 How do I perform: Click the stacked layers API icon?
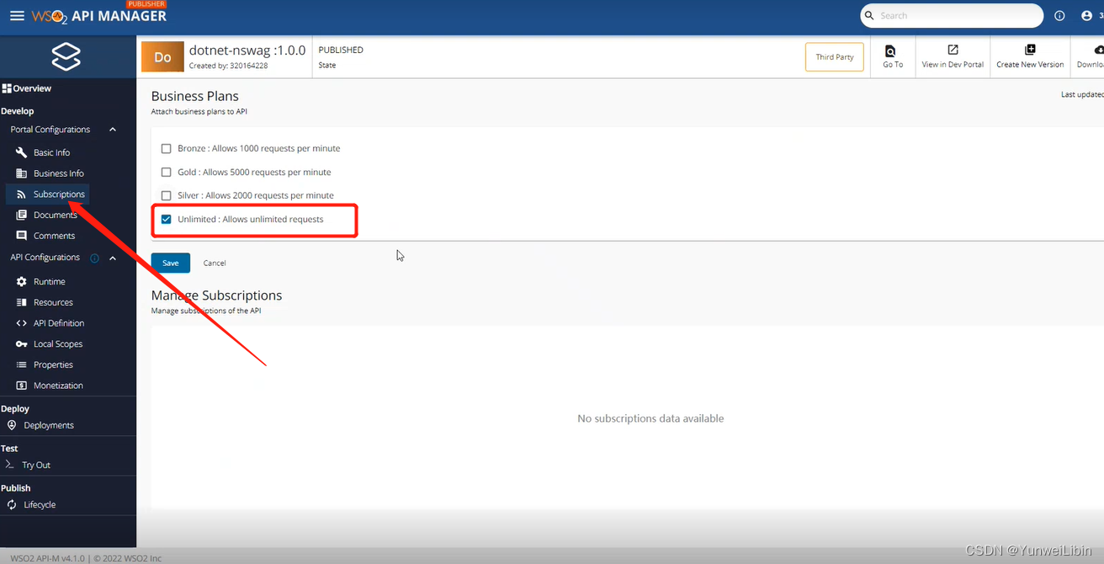pyautogui.click(x=66, y=56)
